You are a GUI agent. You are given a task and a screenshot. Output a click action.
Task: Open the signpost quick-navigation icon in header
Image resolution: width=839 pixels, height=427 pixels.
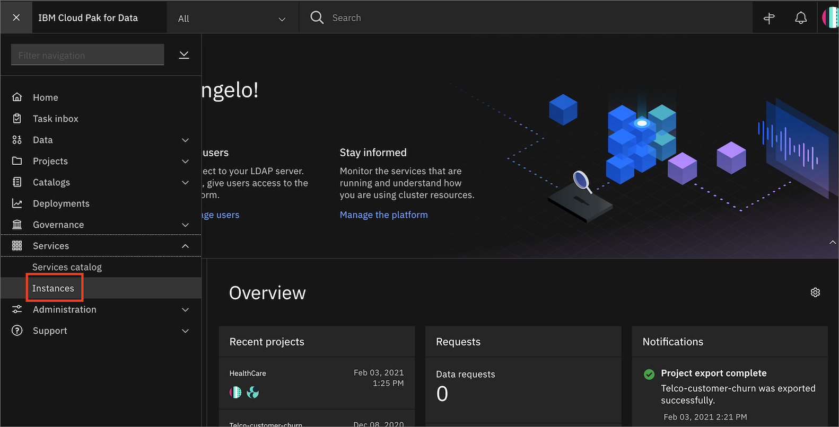tap(769, 18)
